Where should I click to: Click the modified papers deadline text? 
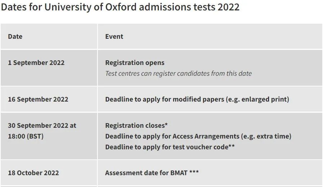pos(165,99)
